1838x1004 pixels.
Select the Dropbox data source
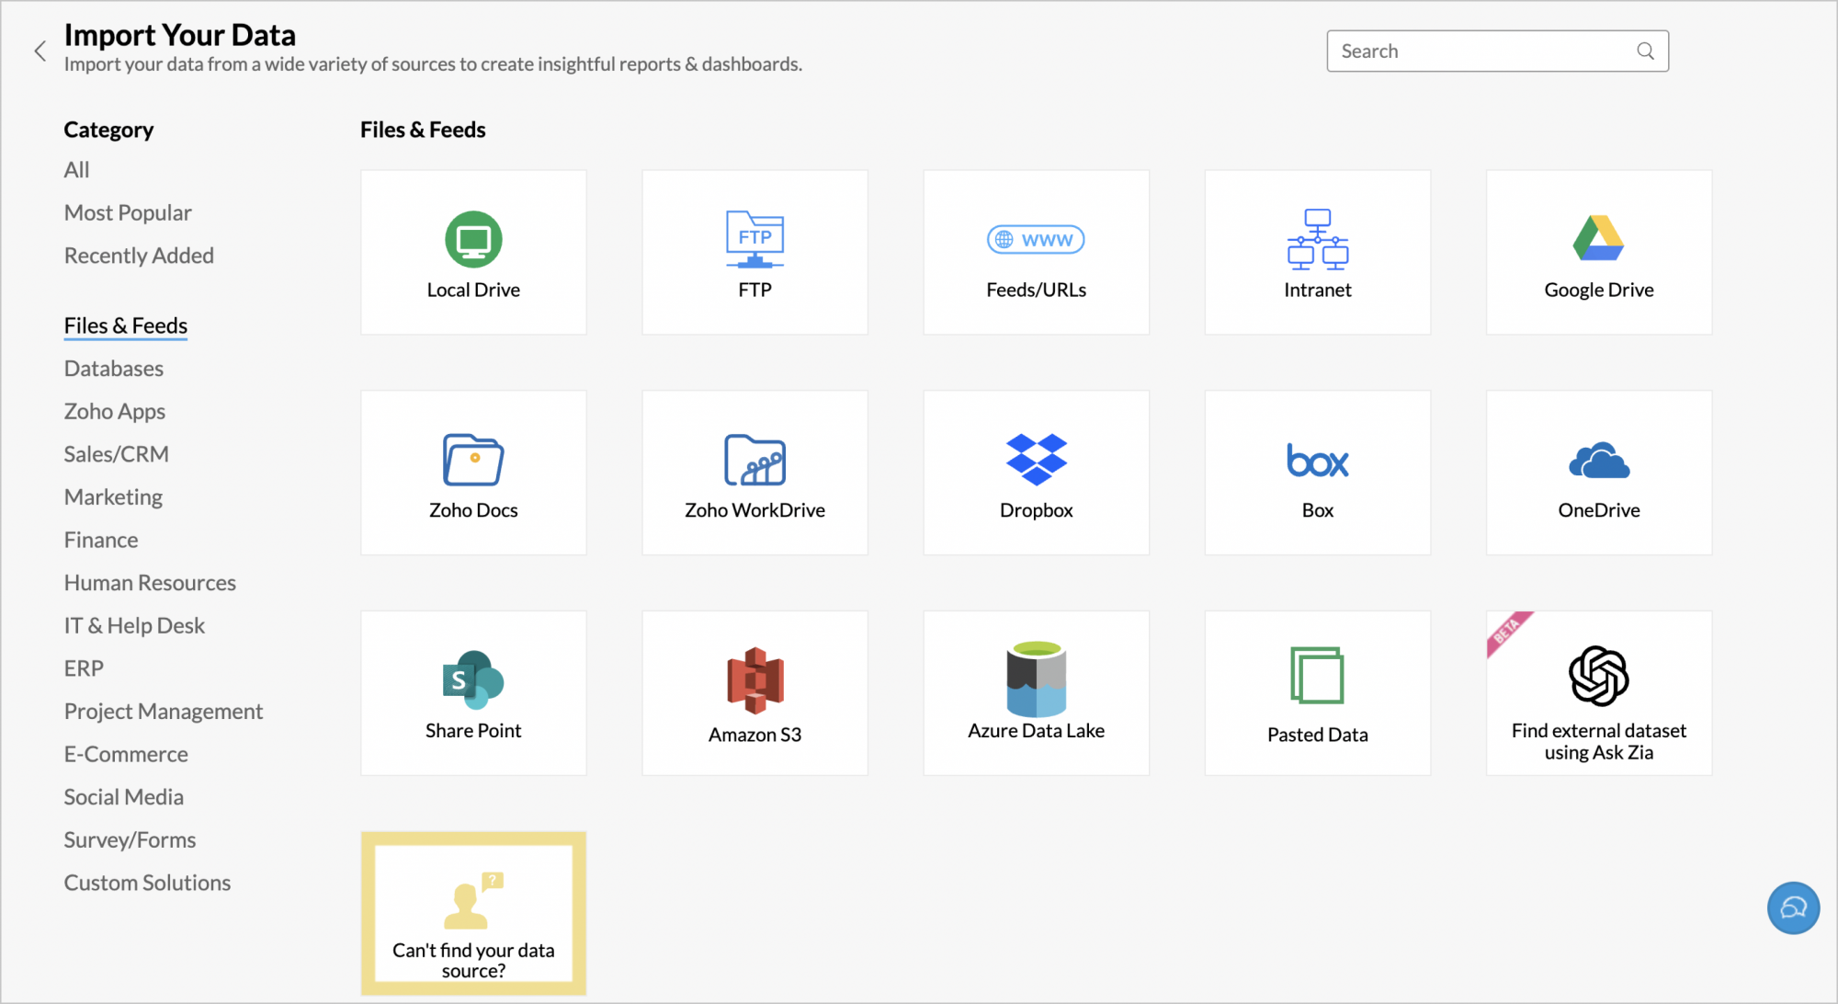(1036, 473)
